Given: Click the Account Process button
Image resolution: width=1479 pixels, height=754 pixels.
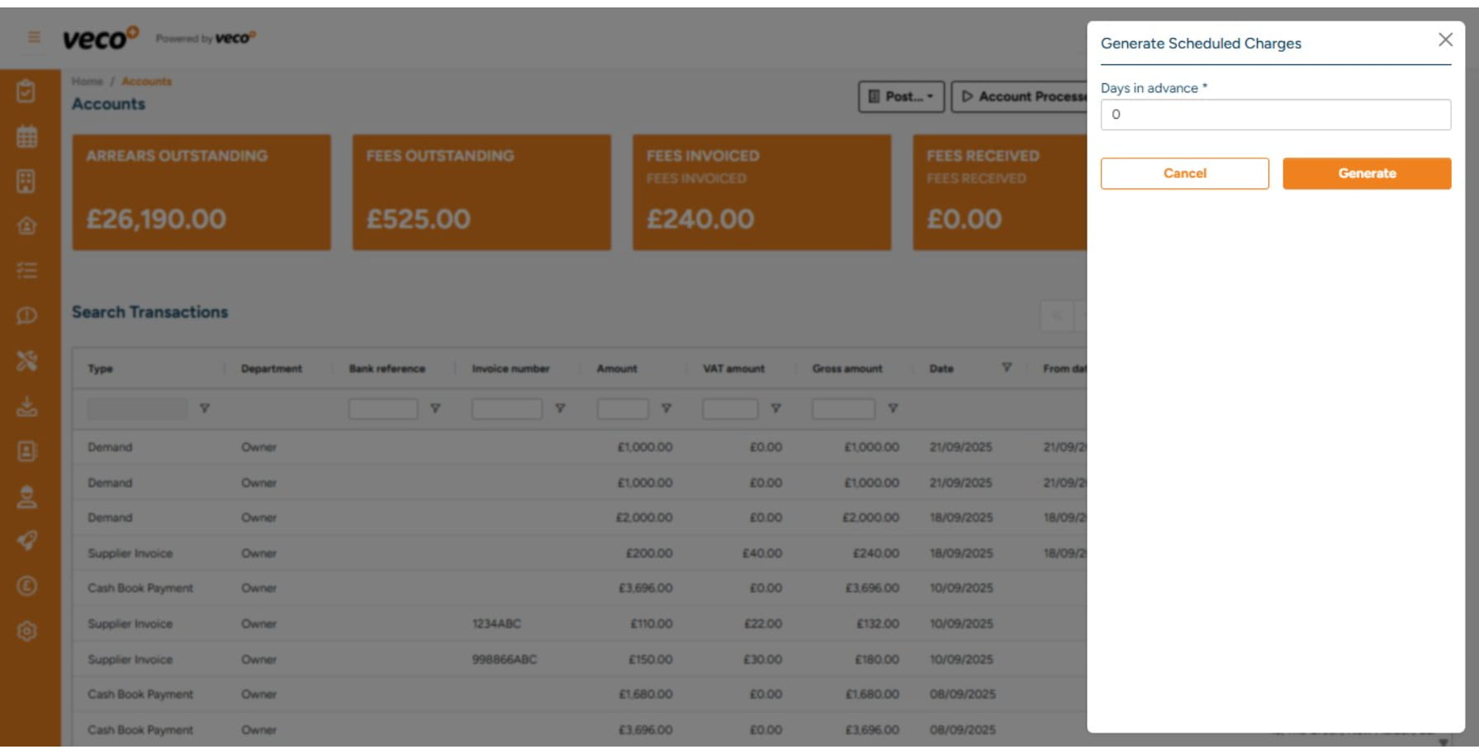Looking at the screenshot, I should (x=1020, y=97).
